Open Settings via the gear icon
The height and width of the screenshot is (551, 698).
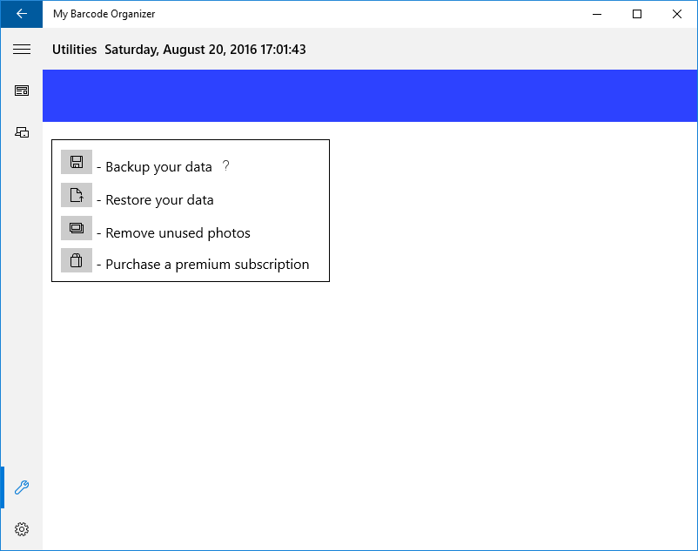coord(21,529)
